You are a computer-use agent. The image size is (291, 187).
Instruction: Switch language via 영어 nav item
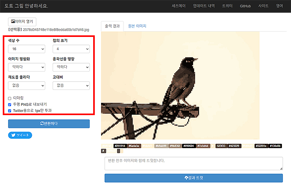click(279, 6)
